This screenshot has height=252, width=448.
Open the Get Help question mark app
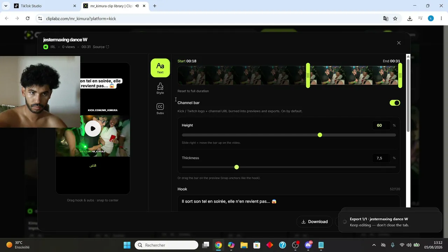point(282,245)
